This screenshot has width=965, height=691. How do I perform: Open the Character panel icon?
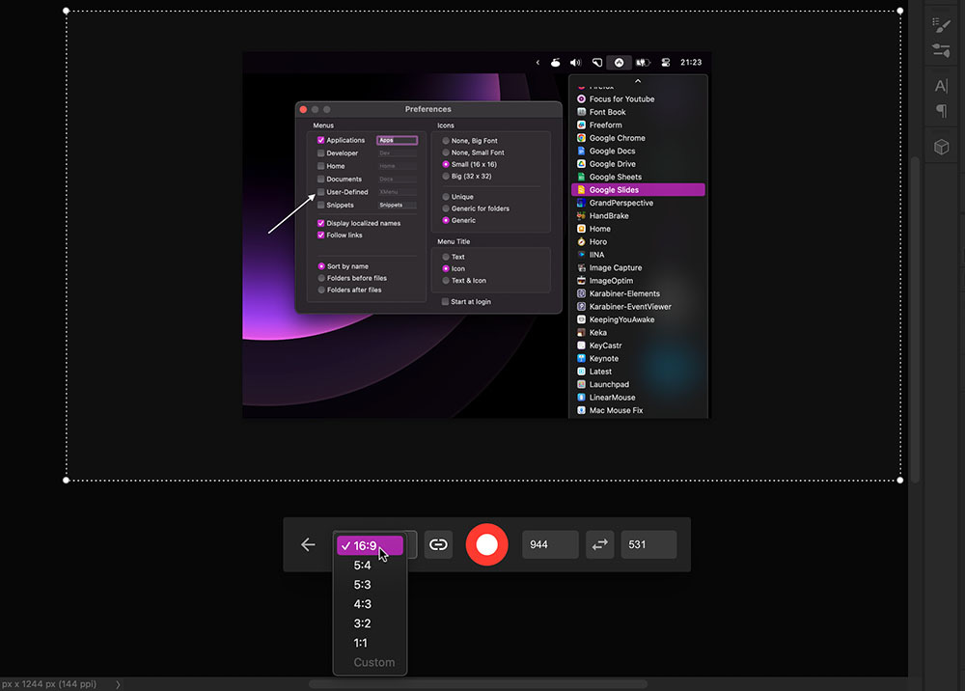click(941, 86)
